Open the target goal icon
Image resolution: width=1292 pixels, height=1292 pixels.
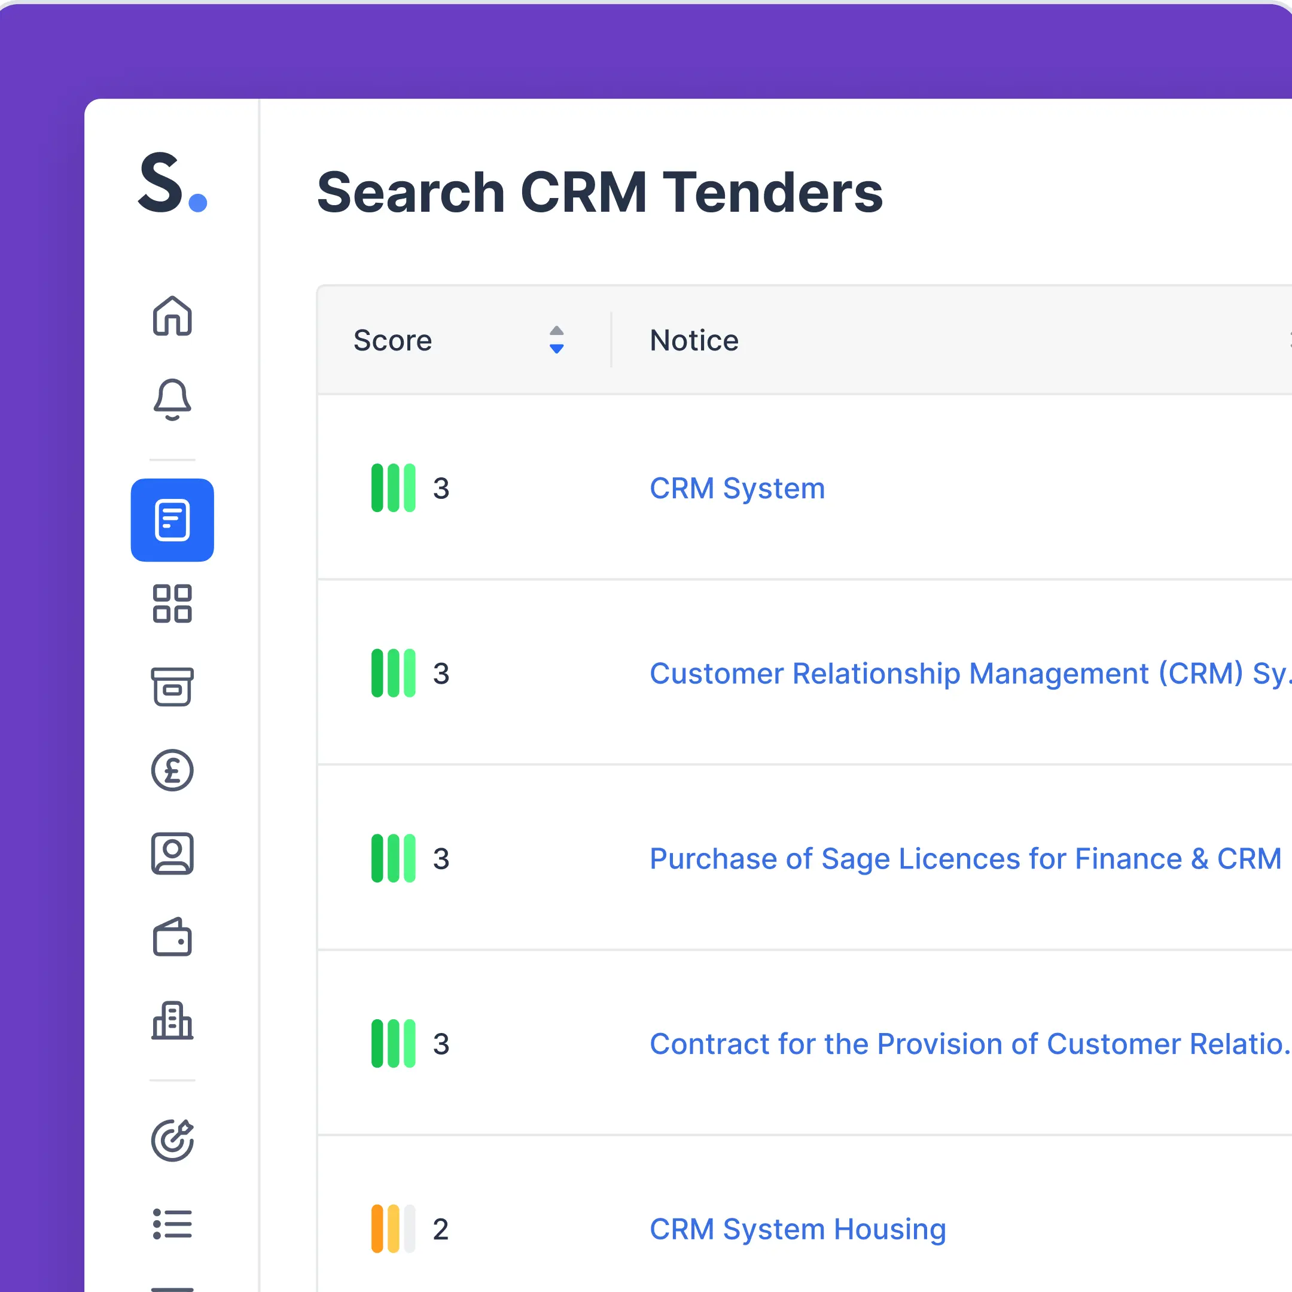172,1140
